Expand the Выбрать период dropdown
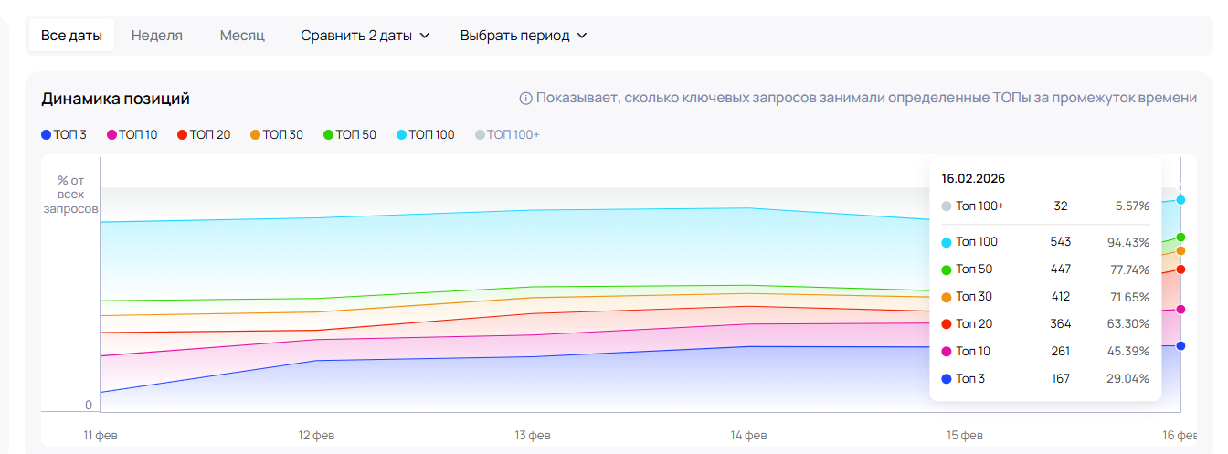The image size is (1228, 454). (x=523, y=36)
